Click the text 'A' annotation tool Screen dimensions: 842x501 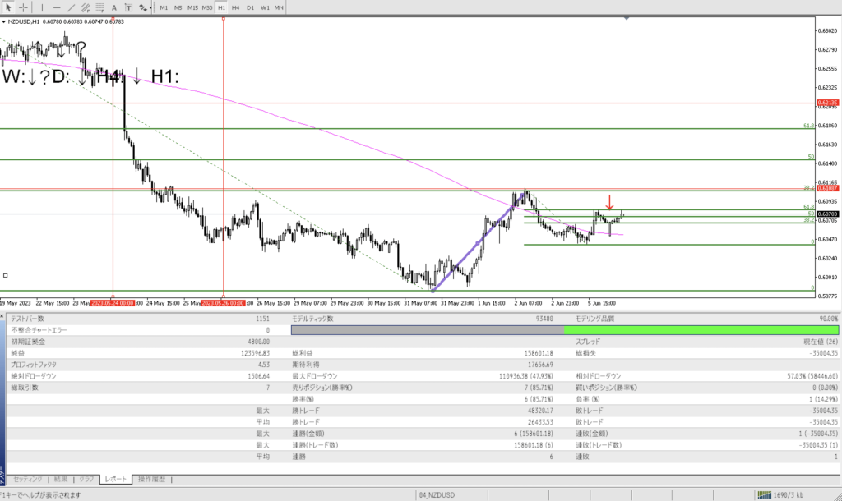(x=113, y=7)
